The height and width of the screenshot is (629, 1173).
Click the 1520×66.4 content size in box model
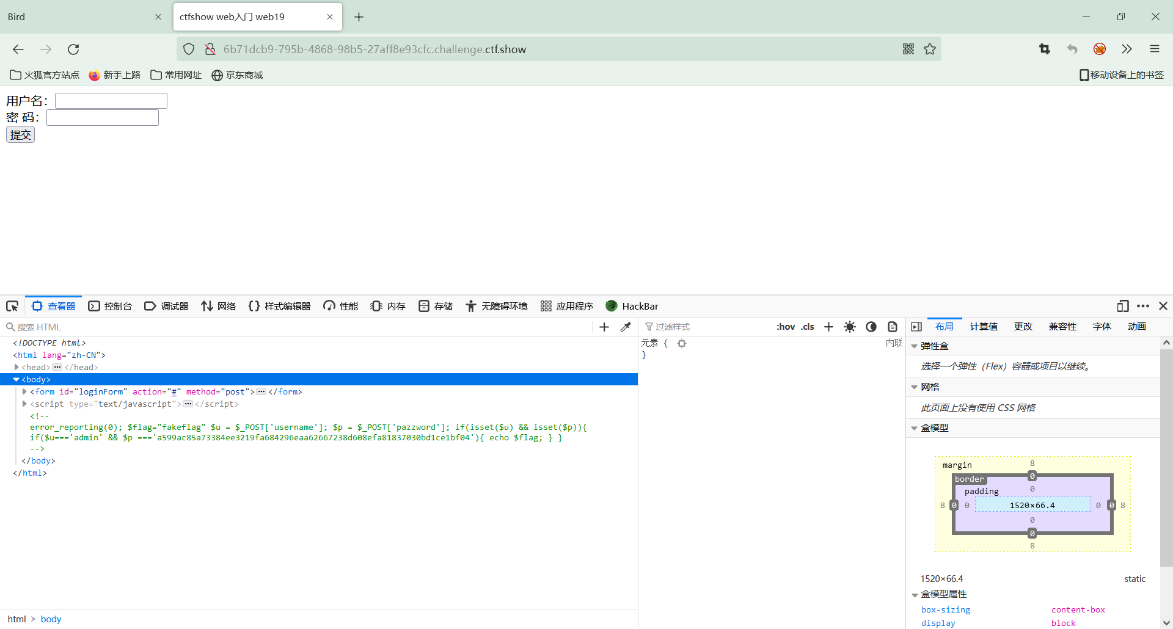(1032, 505)
